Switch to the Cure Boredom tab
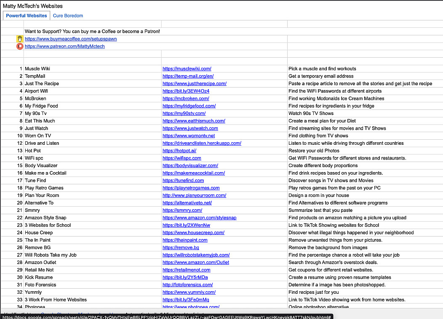The image size is (443, 319). (68, 16)
